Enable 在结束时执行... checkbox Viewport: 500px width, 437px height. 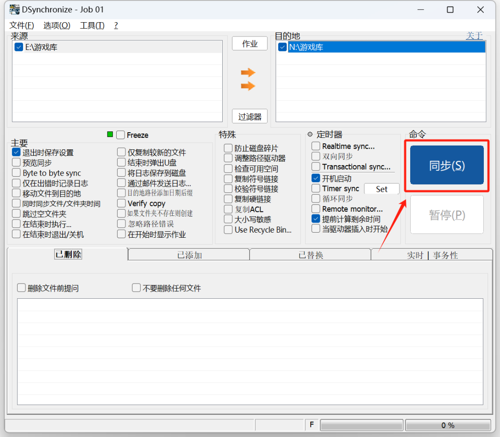16,224
